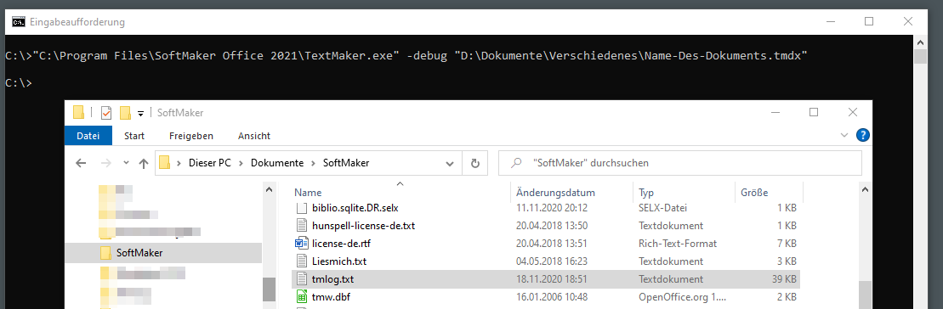
Task: Minimize the Eingabeaufforderung window
Action: 831,21
